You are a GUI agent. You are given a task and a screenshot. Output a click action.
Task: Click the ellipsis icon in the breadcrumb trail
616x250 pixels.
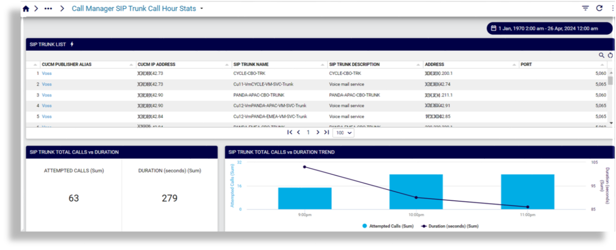(48, 8)
